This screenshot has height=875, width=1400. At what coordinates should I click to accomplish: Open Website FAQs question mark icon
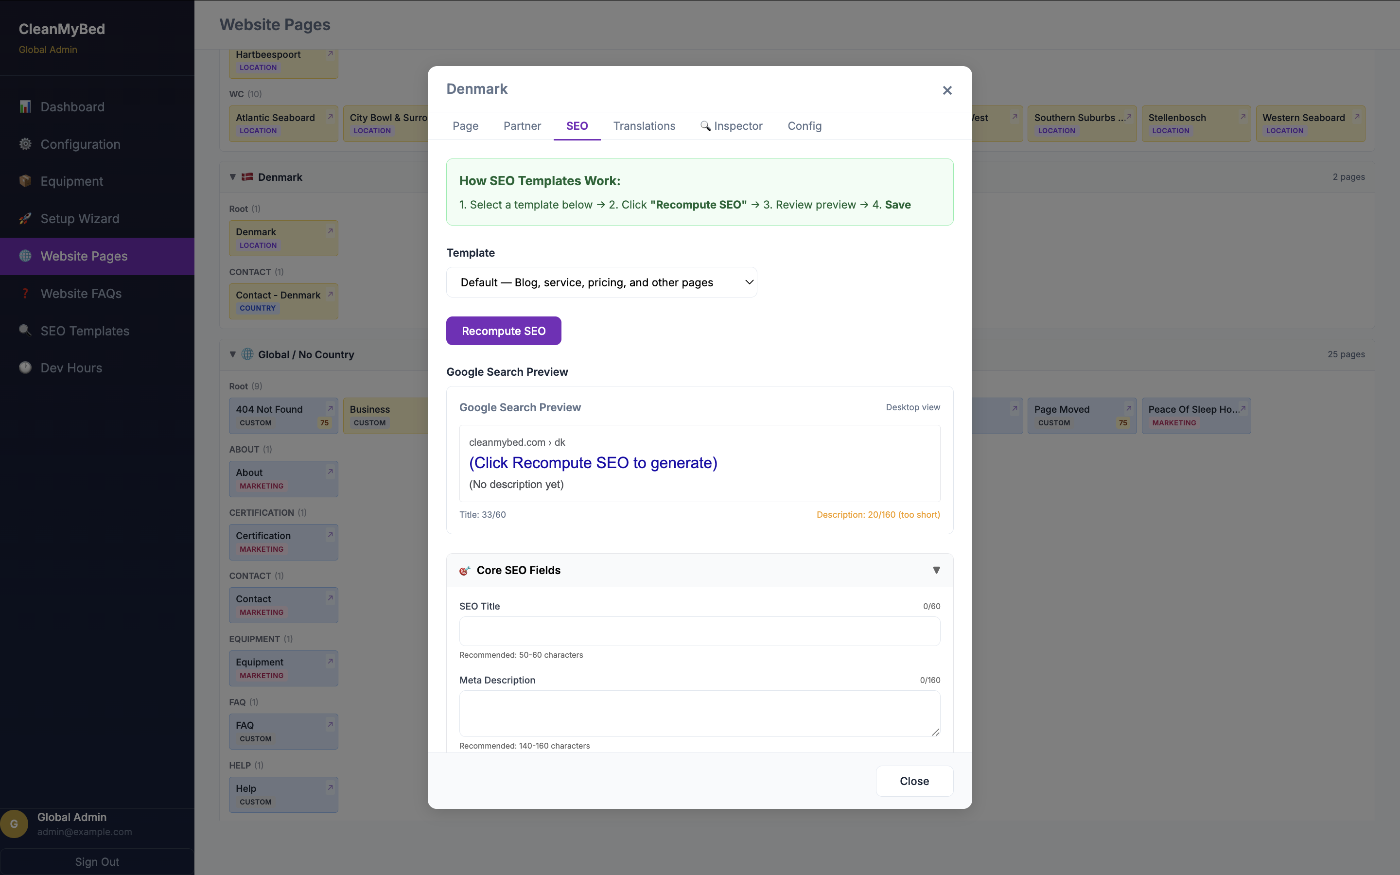pyautogui.click(x=25, y=294)
